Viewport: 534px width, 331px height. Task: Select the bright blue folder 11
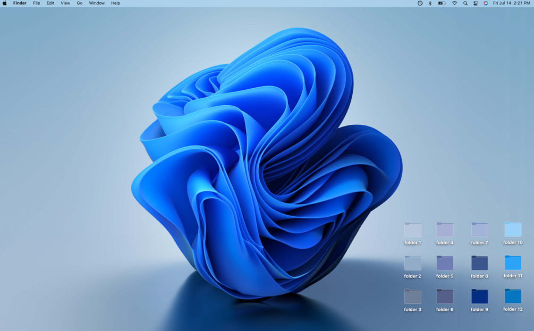coord(513,263)
